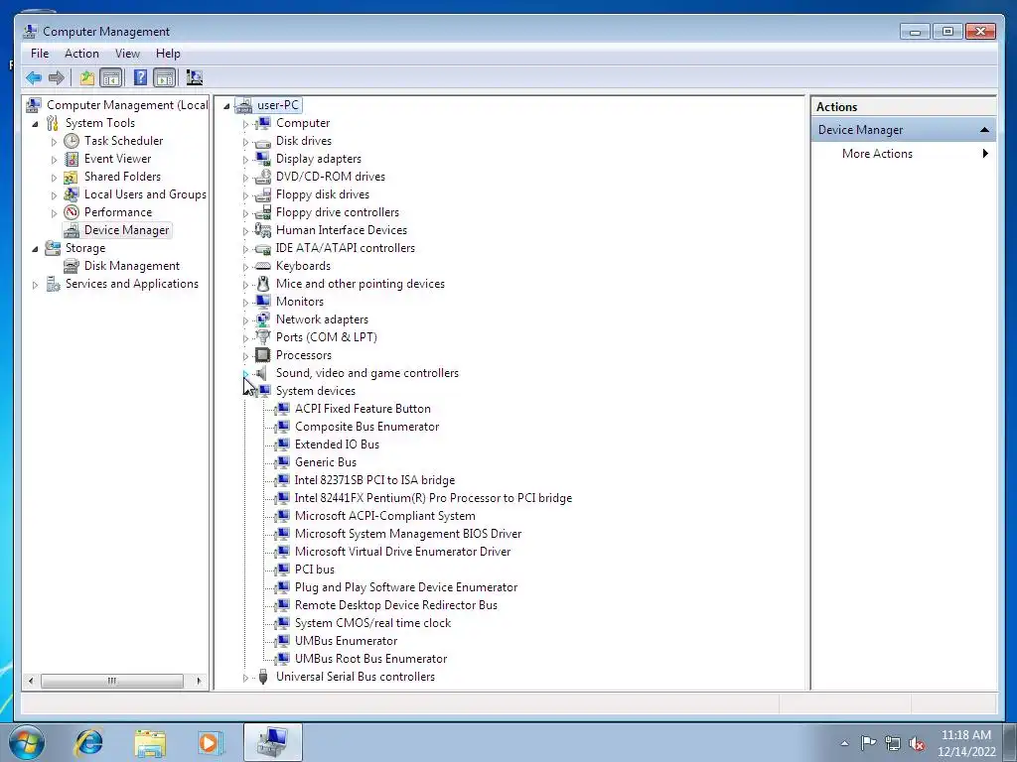1017x762 pixels.
Task: Select Remote Desktop Device Redirector Bus
Action: click(395, 605)
